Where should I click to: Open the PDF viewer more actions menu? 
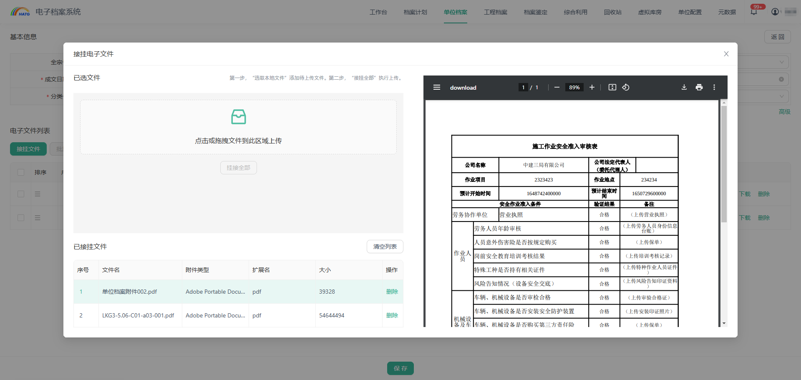[x=714, y=88]
